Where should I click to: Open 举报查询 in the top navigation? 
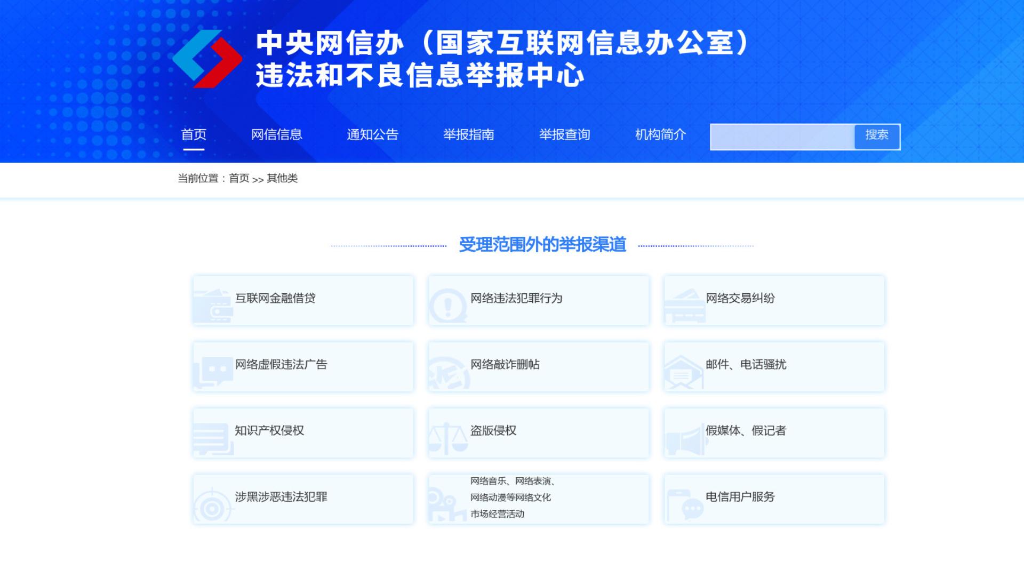point(565,134)
